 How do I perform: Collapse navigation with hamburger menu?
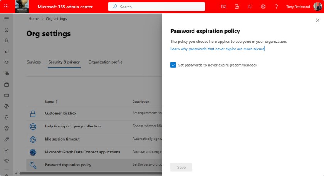click(7, 19)
